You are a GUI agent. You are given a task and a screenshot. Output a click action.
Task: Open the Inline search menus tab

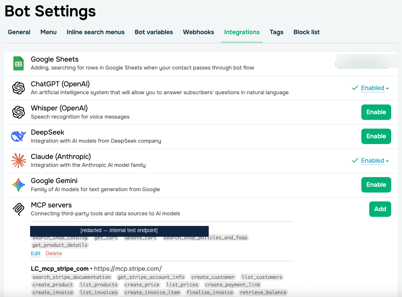[96, 32]
